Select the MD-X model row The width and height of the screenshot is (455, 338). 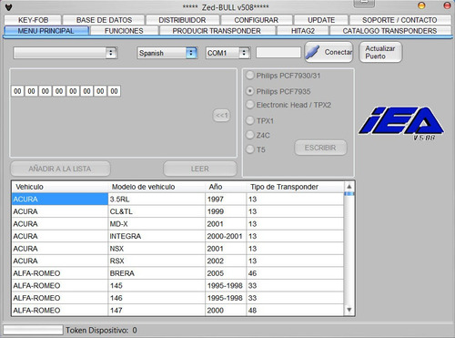[x=177, y=224]
